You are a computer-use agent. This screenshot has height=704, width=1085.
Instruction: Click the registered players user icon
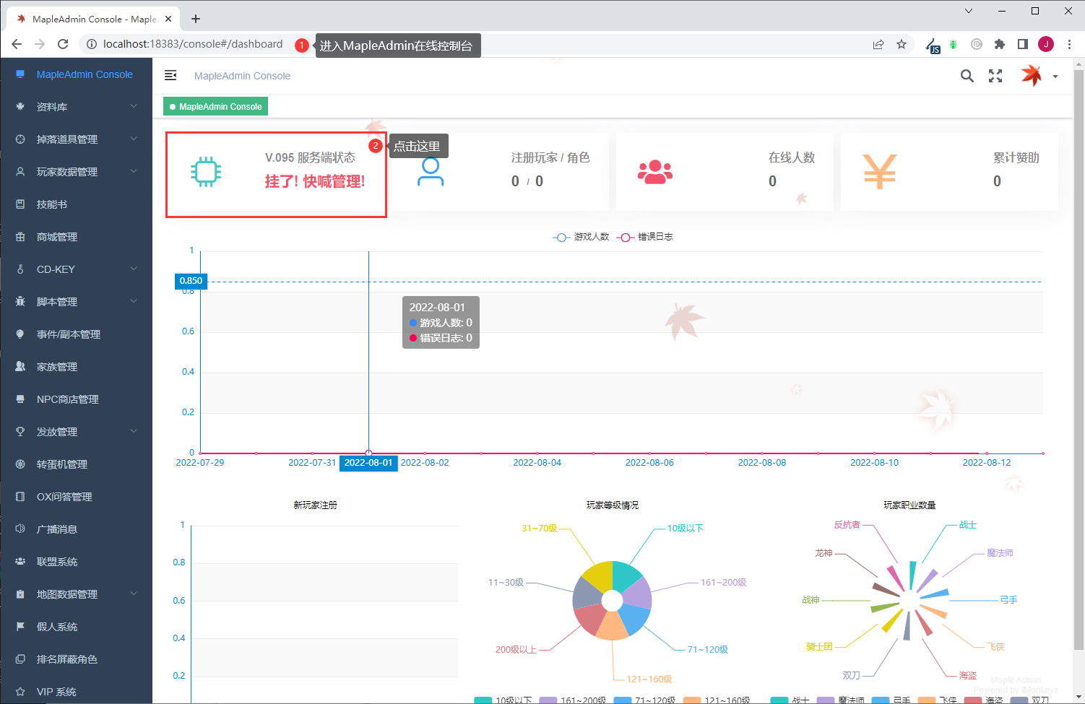pyautogui.click(x=431, y=172)
